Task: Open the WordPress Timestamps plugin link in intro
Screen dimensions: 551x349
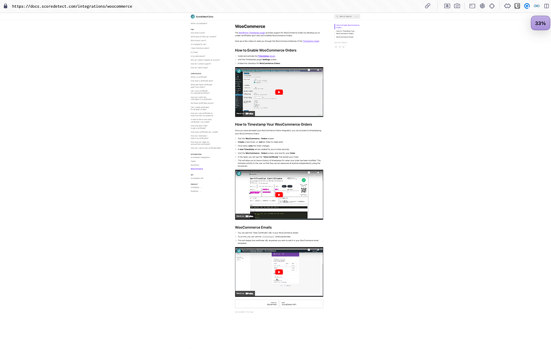Action: (x=252, y=32)
